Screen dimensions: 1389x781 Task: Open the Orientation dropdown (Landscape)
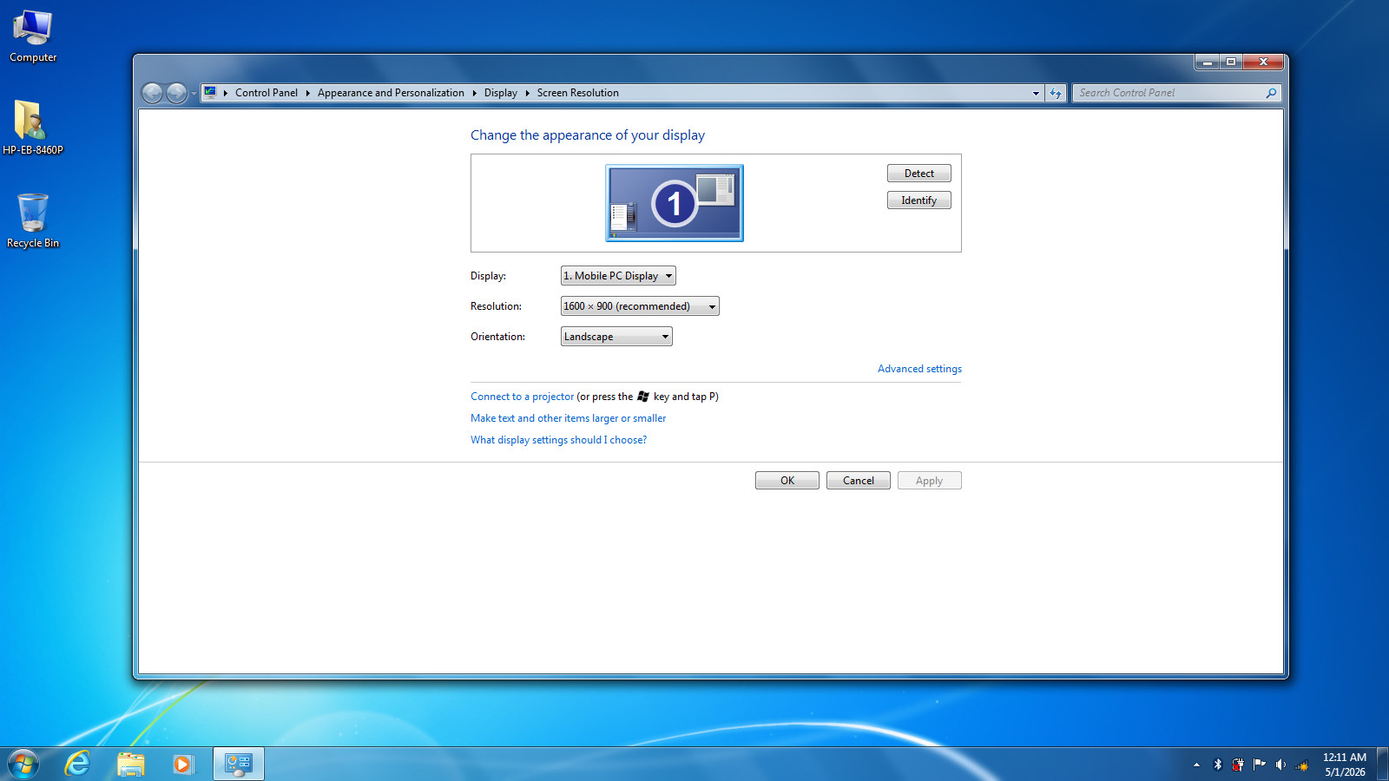tap(616, 337)
